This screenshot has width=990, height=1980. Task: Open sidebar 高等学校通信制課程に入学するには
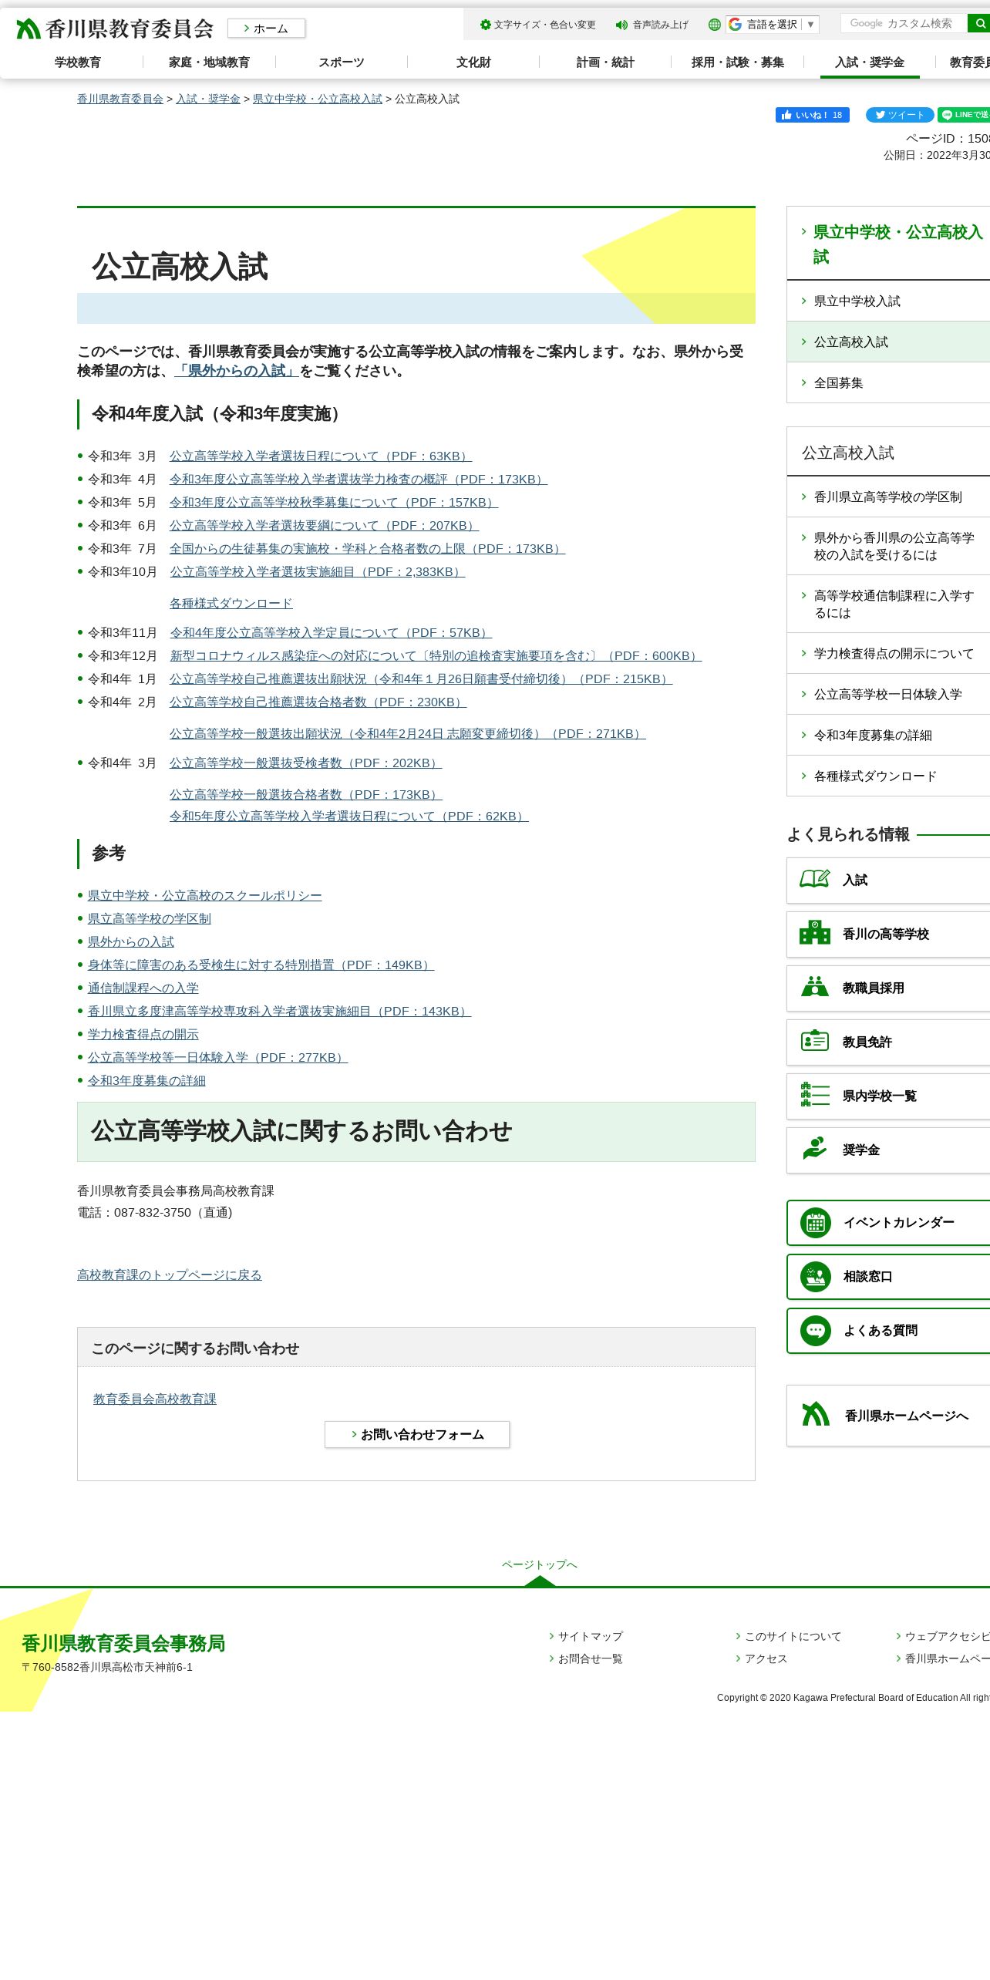888,604
